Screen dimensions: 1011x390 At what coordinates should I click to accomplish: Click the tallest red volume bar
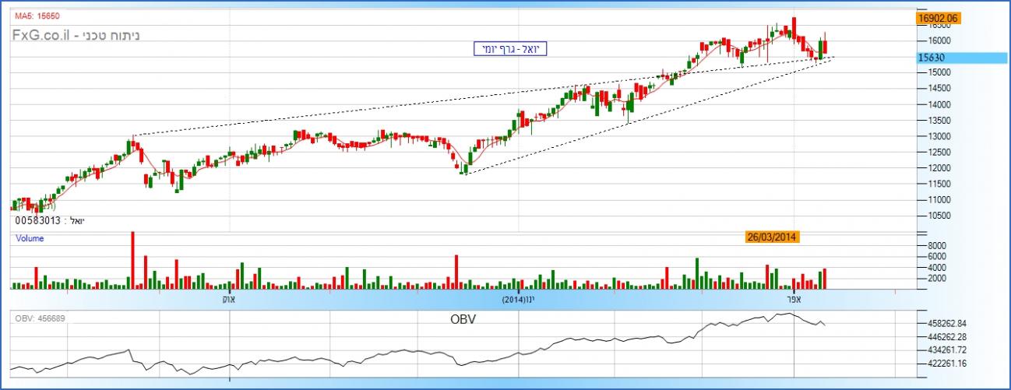pos(132,260)
